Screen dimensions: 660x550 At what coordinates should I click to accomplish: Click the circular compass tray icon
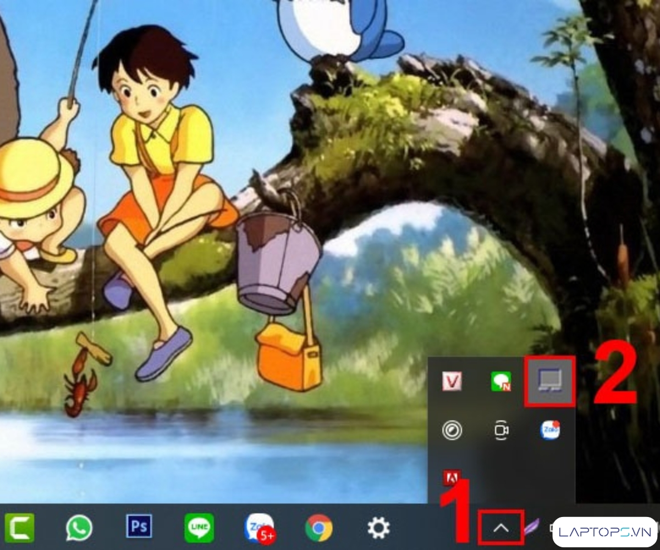[x=452, y=430]
